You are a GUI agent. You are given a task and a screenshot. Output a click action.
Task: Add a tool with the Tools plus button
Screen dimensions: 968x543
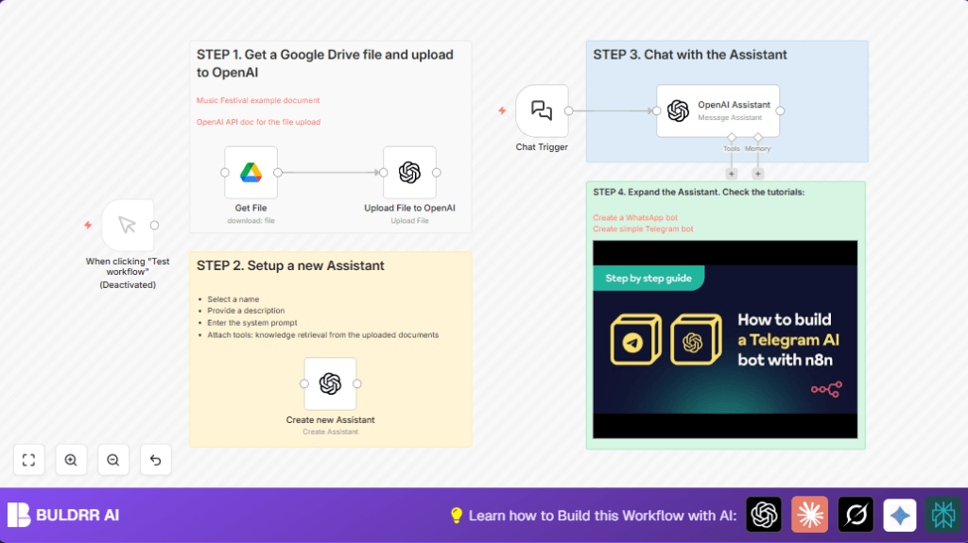pos(732,174)
